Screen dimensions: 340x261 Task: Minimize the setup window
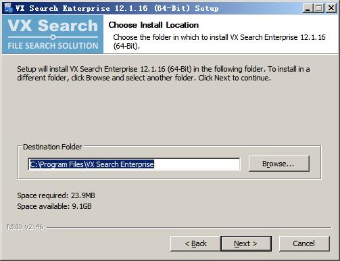pos(308,8)
